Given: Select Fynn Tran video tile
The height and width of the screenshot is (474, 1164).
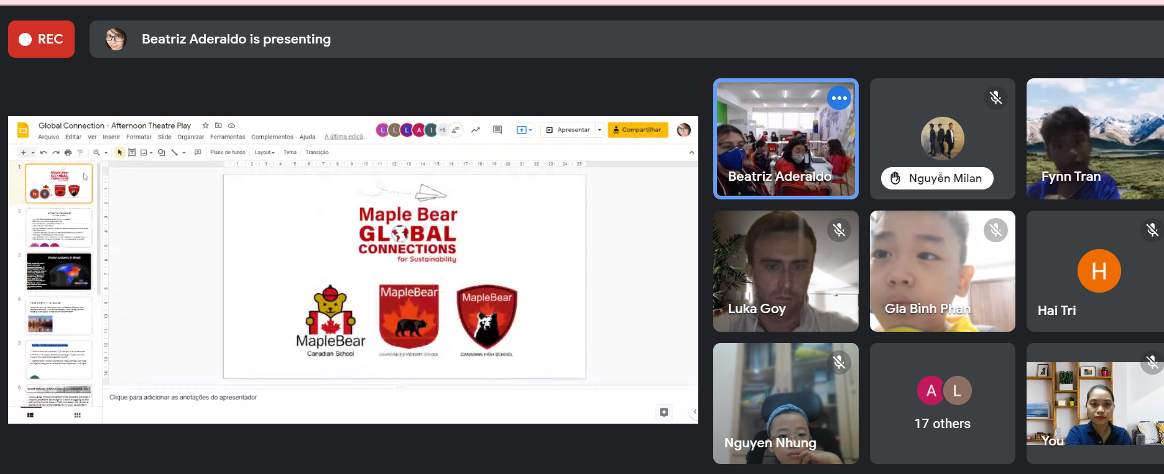Looking at the screenshot, I should point(1095,139).
